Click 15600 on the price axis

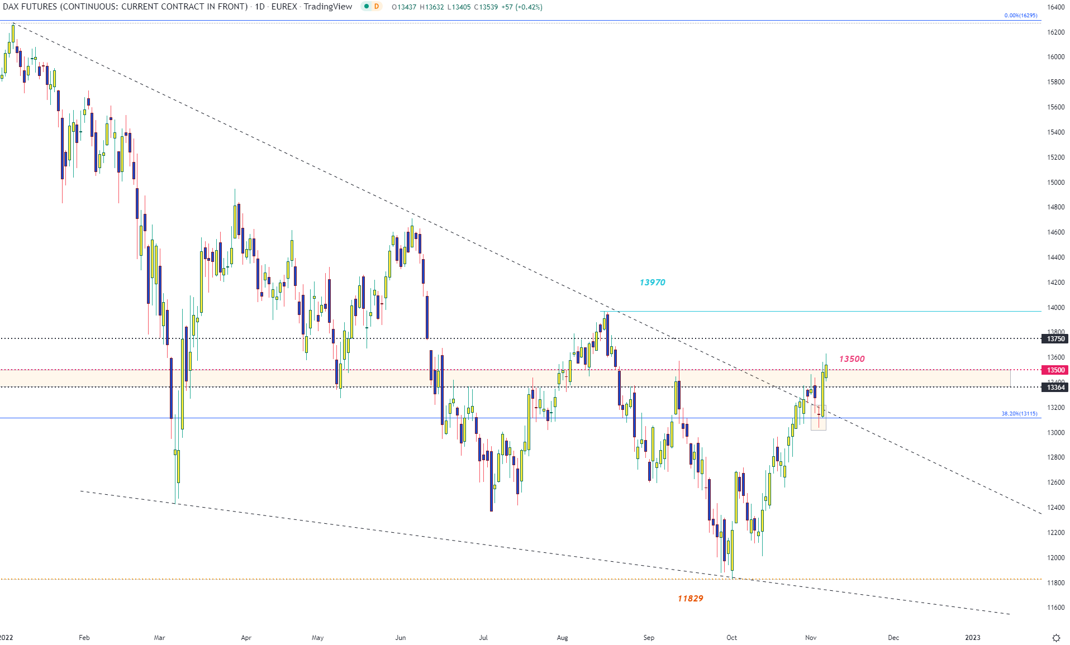(1055, 107)
